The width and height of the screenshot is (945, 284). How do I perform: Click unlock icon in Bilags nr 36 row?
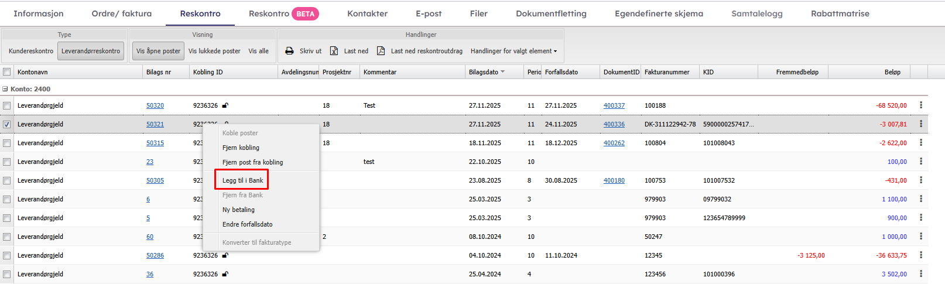(x=225, y=274)
